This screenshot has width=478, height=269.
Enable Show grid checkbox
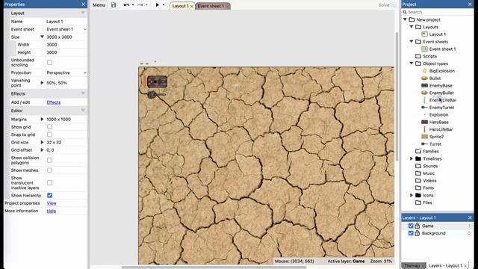click(49, 127)
